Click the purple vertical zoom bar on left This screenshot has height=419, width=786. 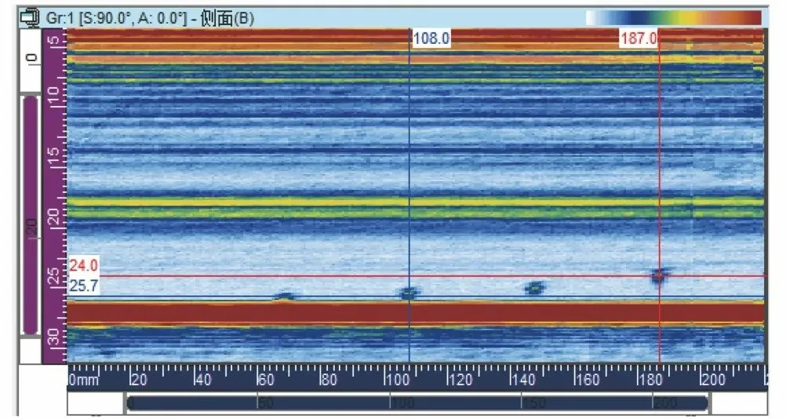coord(30,216)
